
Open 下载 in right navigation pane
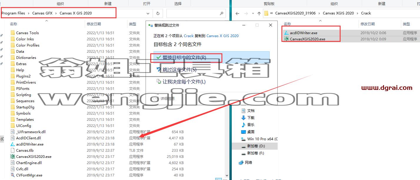point(251,118)
